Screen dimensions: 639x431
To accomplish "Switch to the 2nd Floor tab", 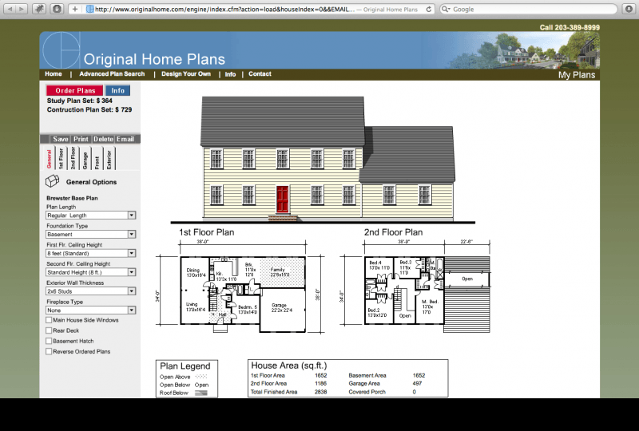I will (x=73, y=159).
